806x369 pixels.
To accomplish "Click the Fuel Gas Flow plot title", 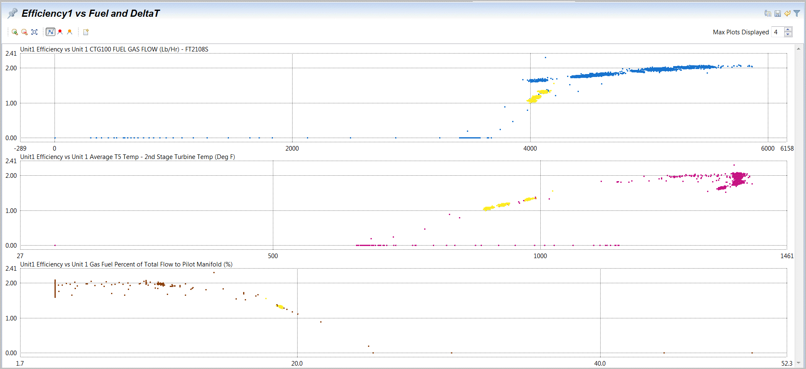I will (114, 49).
